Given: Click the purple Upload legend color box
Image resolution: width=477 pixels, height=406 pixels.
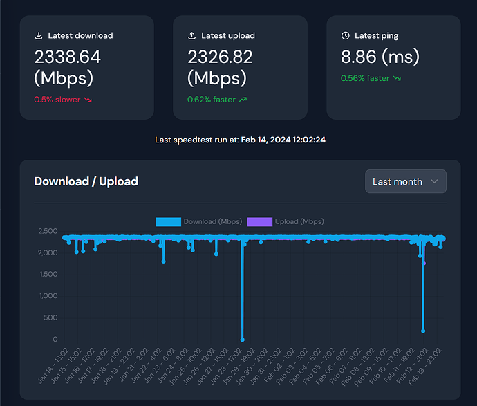Looking at the screenshot, I should pyautogui.click(x=259, y=222).
